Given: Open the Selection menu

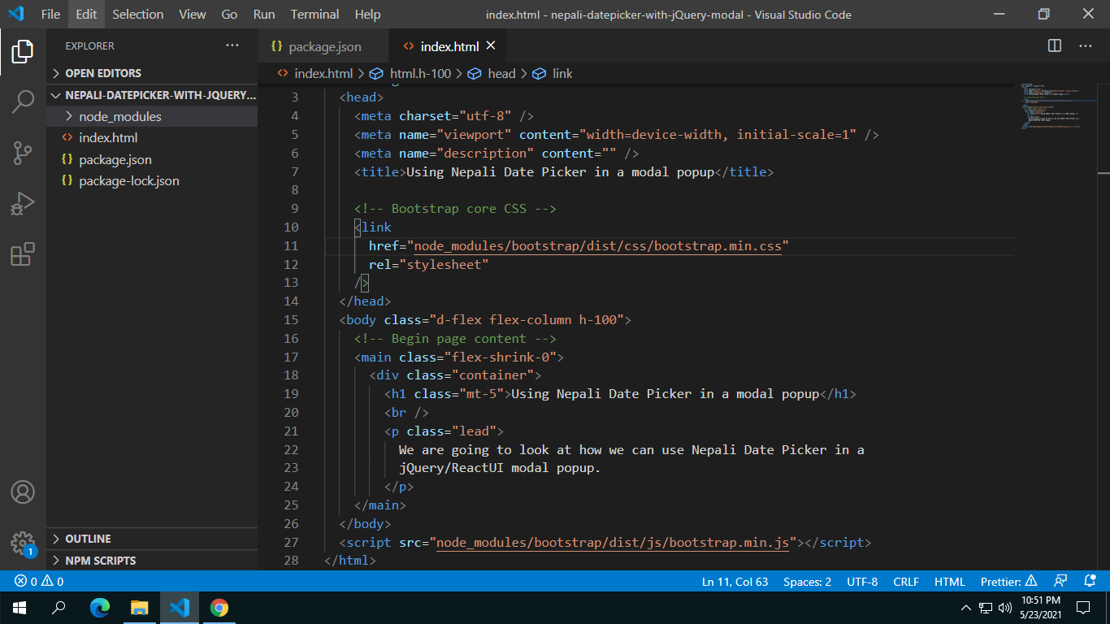Looking at the screenshot, I should [x=137, y=14].
